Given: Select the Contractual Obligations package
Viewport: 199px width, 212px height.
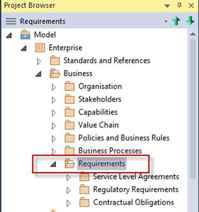Looking at the screenshot, I should pyautogui.click(x=134, y=202).
